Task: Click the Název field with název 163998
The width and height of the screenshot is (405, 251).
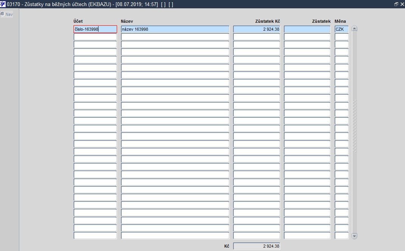Action: (175, 29)
